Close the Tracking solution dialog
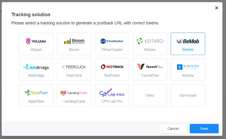Image resolution: width=226 pixels, height=139 pixels. point(217,8)
